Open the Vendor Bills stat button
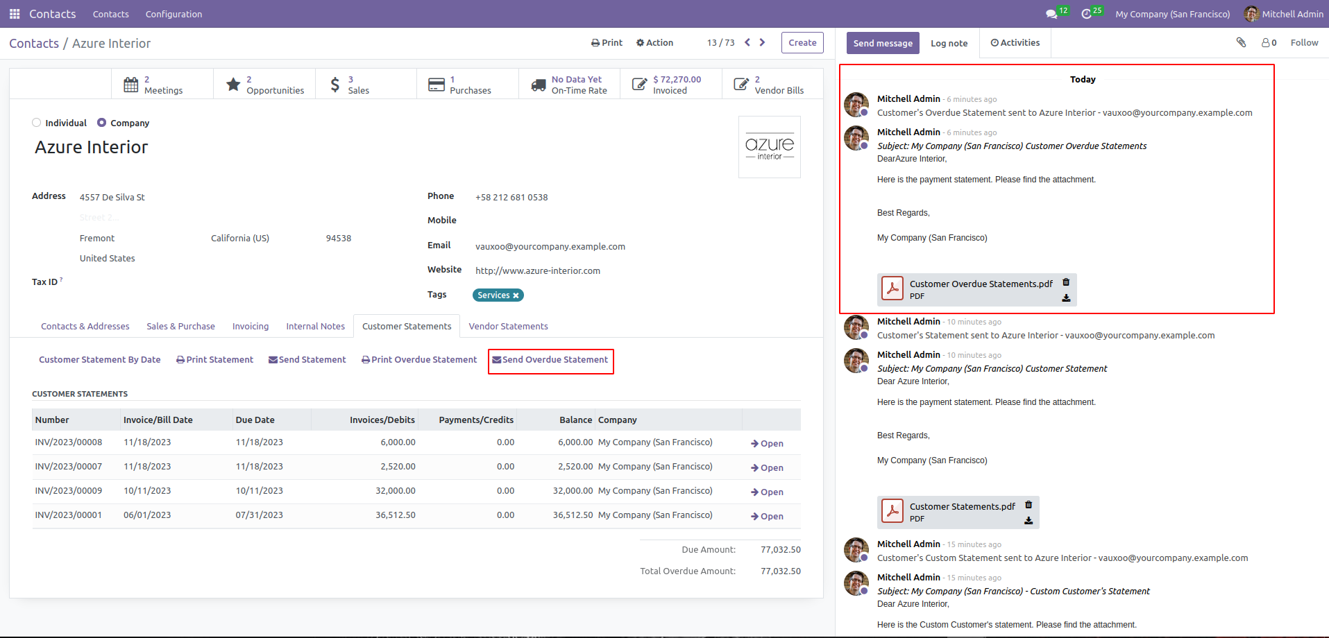Image resolution: width=1329 pixels, height=638 pixels. tap(772, 85)
